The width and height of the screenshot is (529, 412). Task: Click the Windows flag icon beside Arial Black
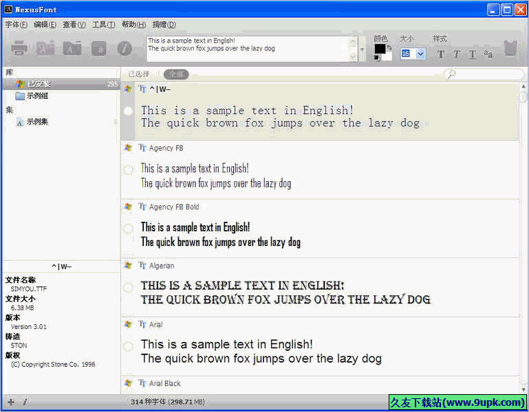[x=128, y=383]
